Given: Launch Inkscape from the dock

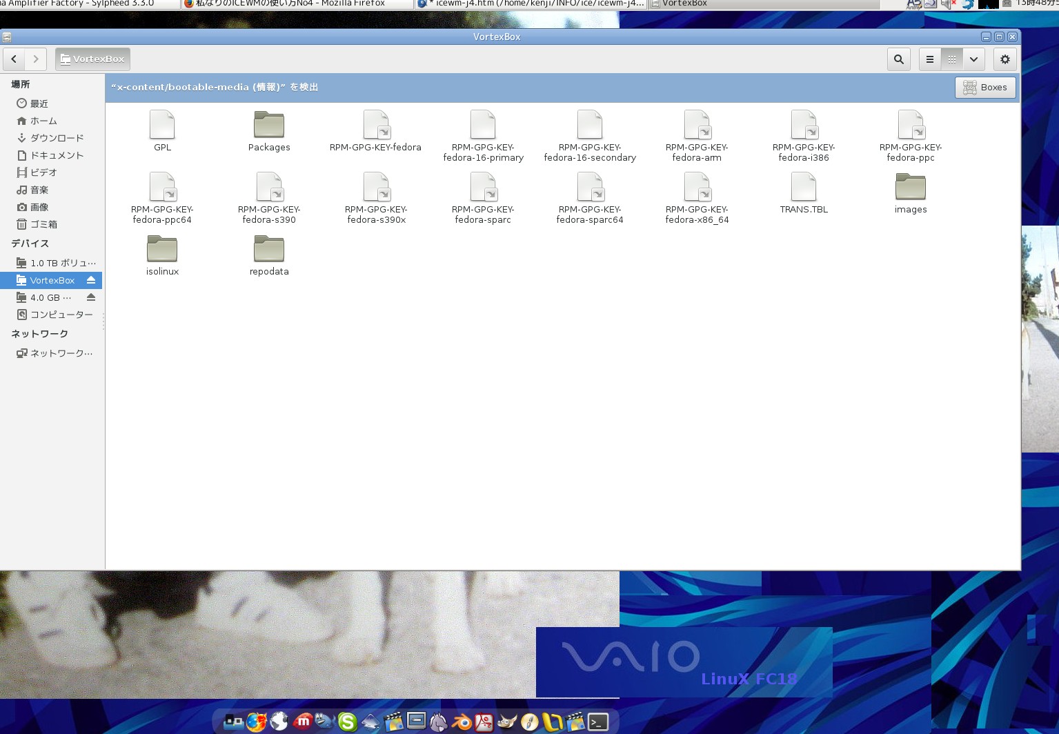Looking at the screenshot, I should (x=370, y=722).
